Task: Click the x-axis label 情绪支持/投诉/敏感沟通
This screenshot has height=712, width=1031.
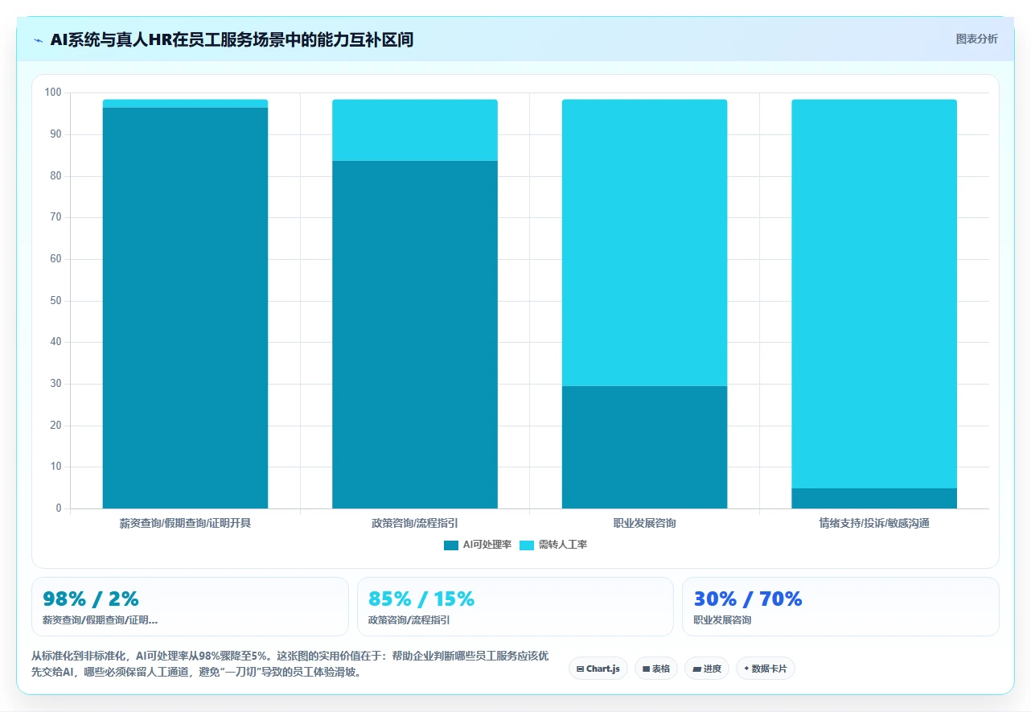Action: tap(874, 523)
